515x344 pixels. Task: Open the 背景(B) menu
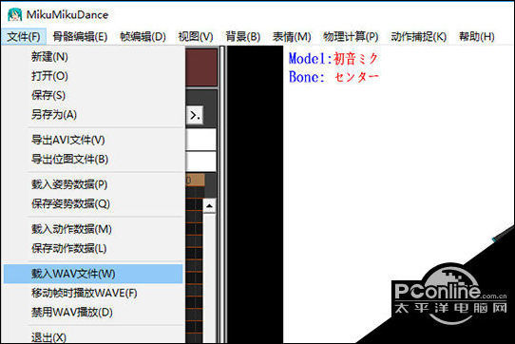click(x=243, y=36)
